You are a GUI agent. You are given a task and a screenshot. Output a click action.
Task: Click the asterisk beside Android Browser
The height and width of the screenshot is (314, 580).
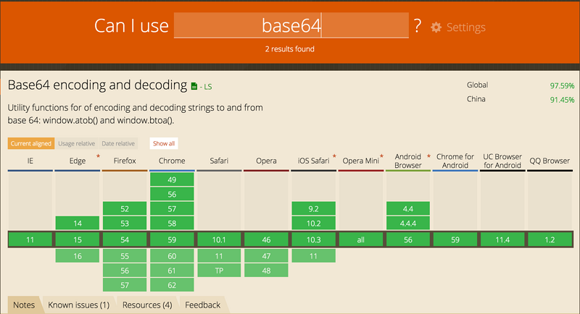pos(428,156)
